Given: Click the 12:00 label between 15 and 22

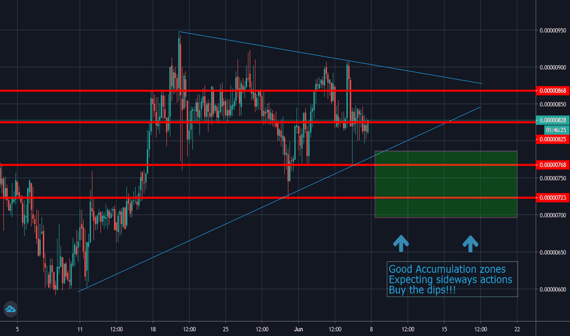Looking at the screenshot, I should click(481, 329).
